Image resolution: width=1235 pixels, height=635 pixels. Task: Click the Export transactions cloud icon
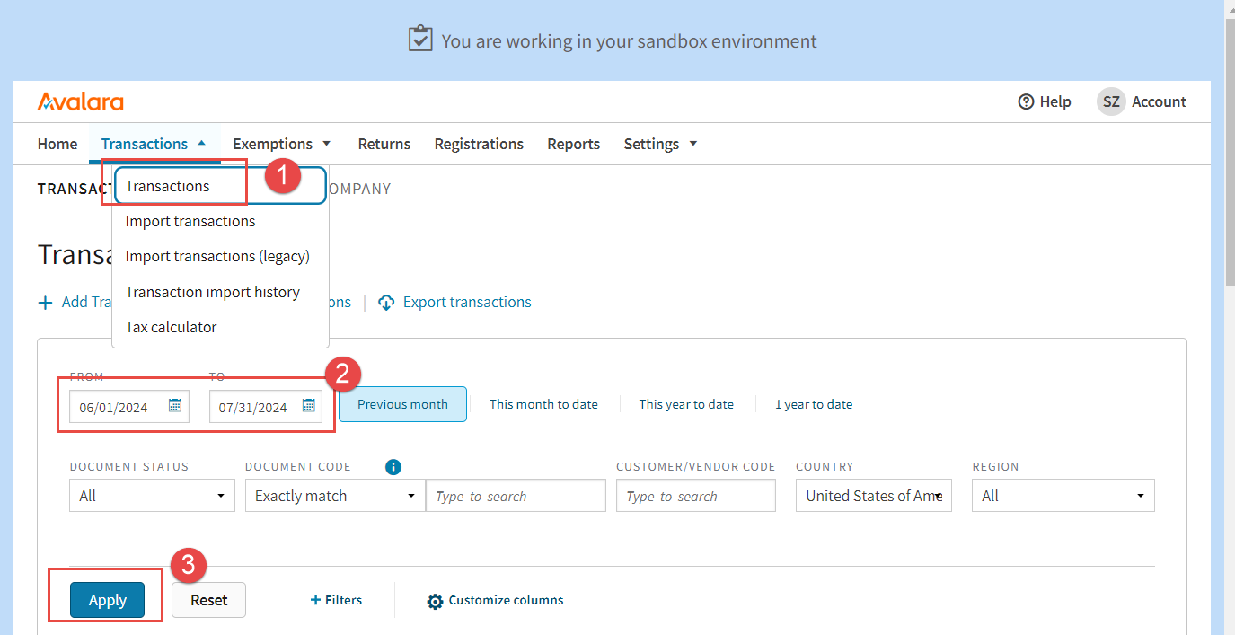(386, 303)
